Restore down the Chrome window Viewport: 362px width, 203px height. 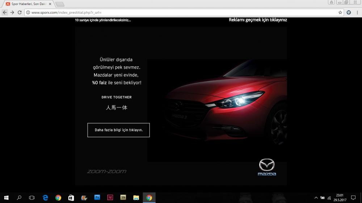(346, 2)
